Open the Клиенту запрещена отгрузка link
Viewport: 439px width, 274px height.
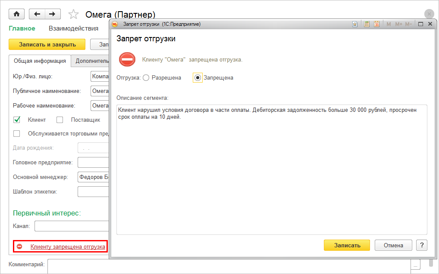click(68, 247)
